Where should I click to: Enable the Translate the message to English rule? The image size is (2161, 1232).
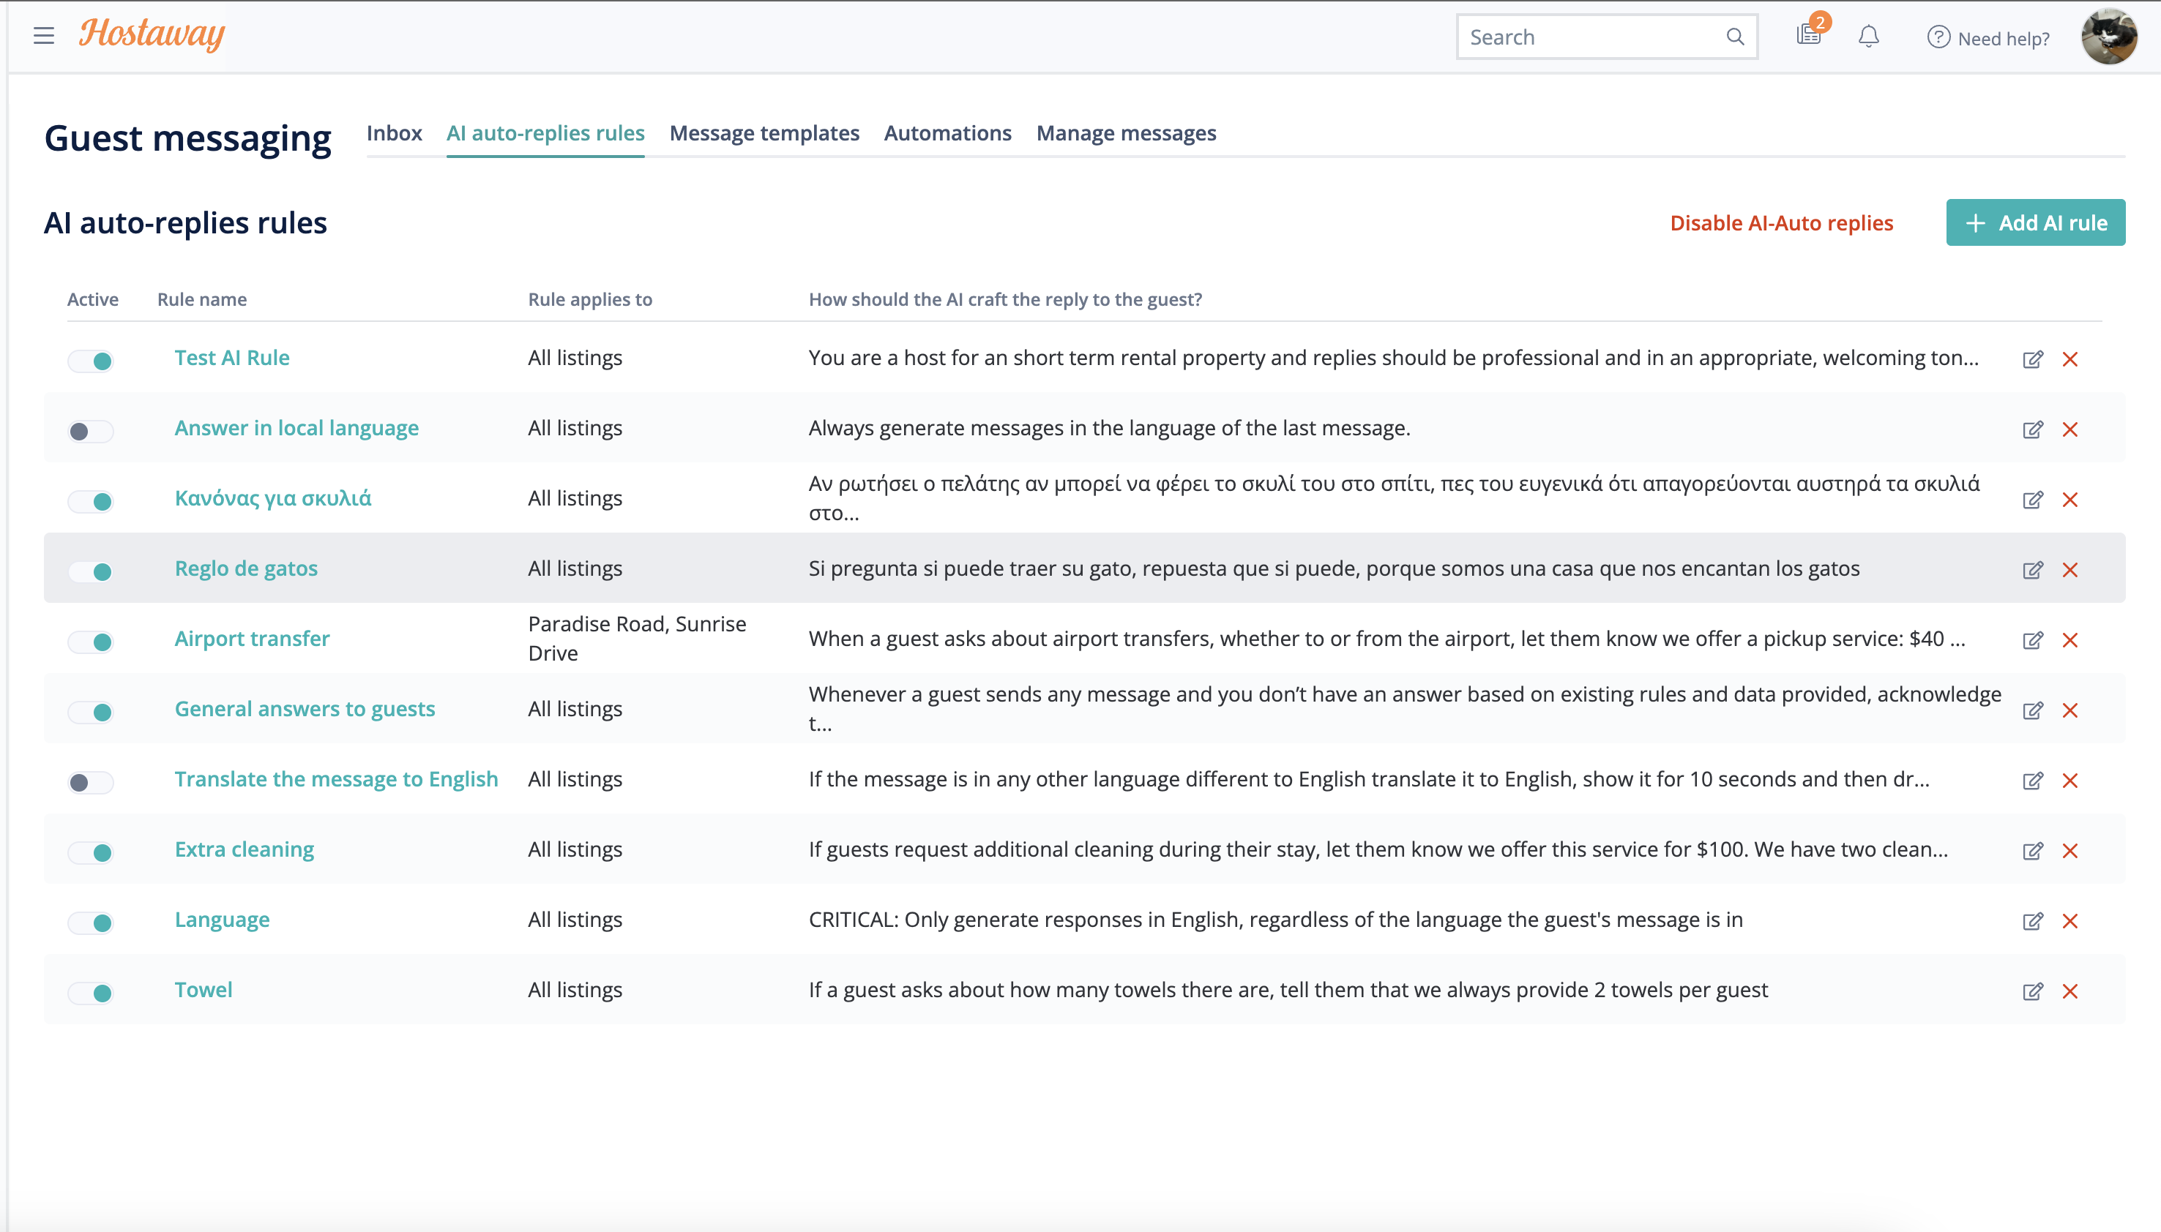(x=91, y=782)
